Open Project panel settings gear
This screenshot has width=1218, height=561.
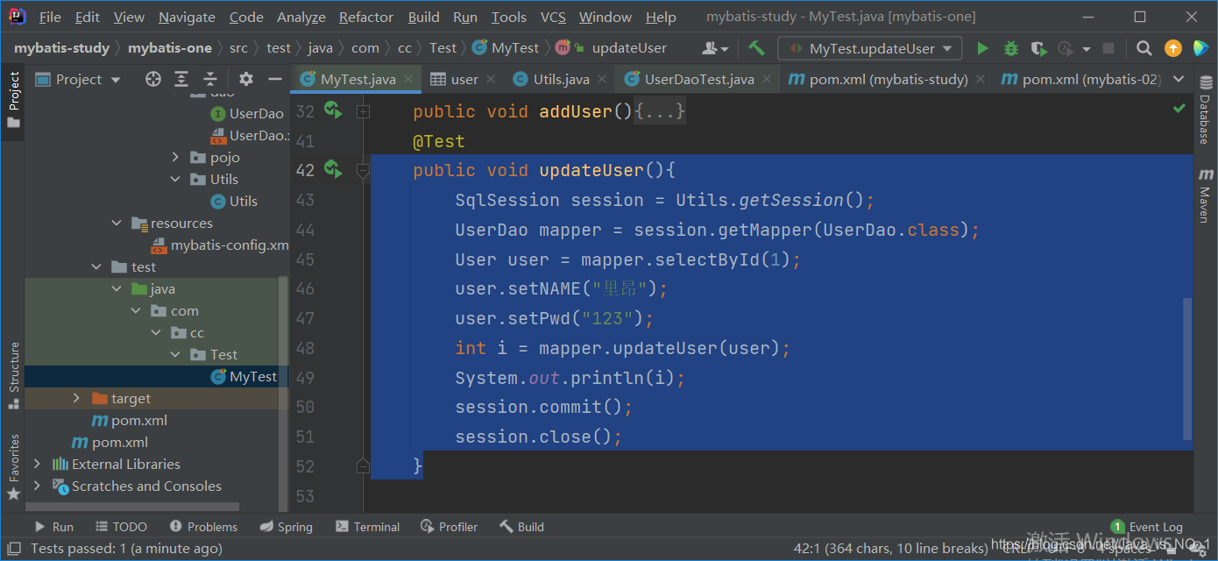[246, 79]
